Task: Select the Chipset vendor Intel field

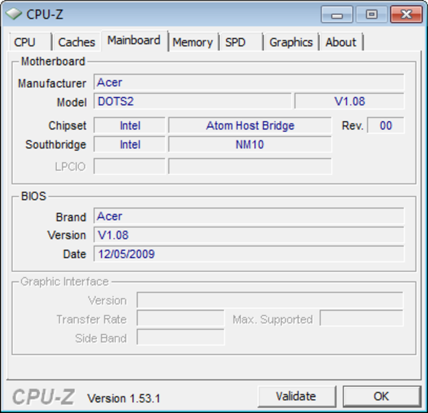Action: click(x=130, y=125)
